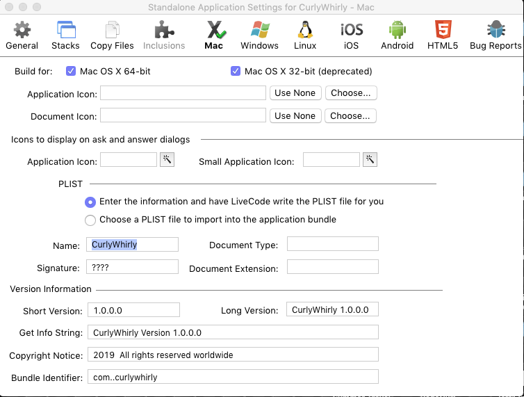Viewport: 524px width, 397px height.
Task: Click Use None for Application Icon
Action: coord(295,93)
